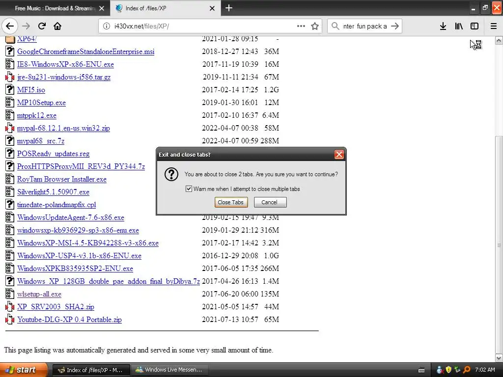Open mypal68_src.7z link
This screenshot has height=377, width=503.
point(41,141)
